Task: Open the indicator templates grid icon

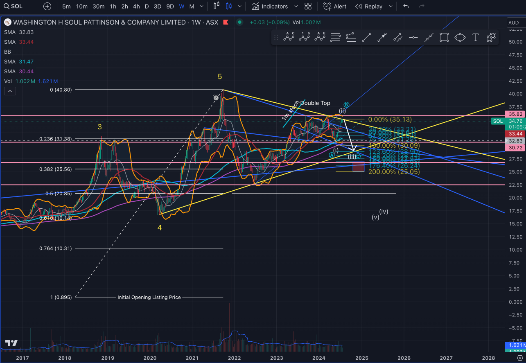Action: 308,7
